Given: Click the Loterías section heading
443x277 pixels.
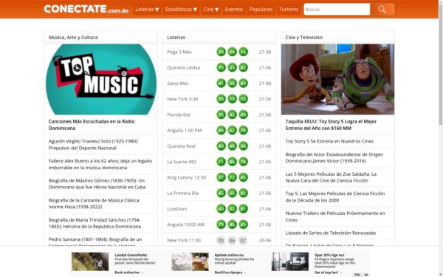Looking at the screenshot, I should click(x=176, y=38).
